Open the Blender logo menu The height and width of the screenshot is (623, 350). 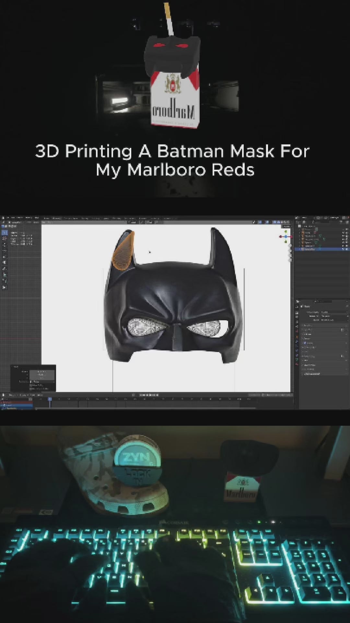tap(3, 218)
